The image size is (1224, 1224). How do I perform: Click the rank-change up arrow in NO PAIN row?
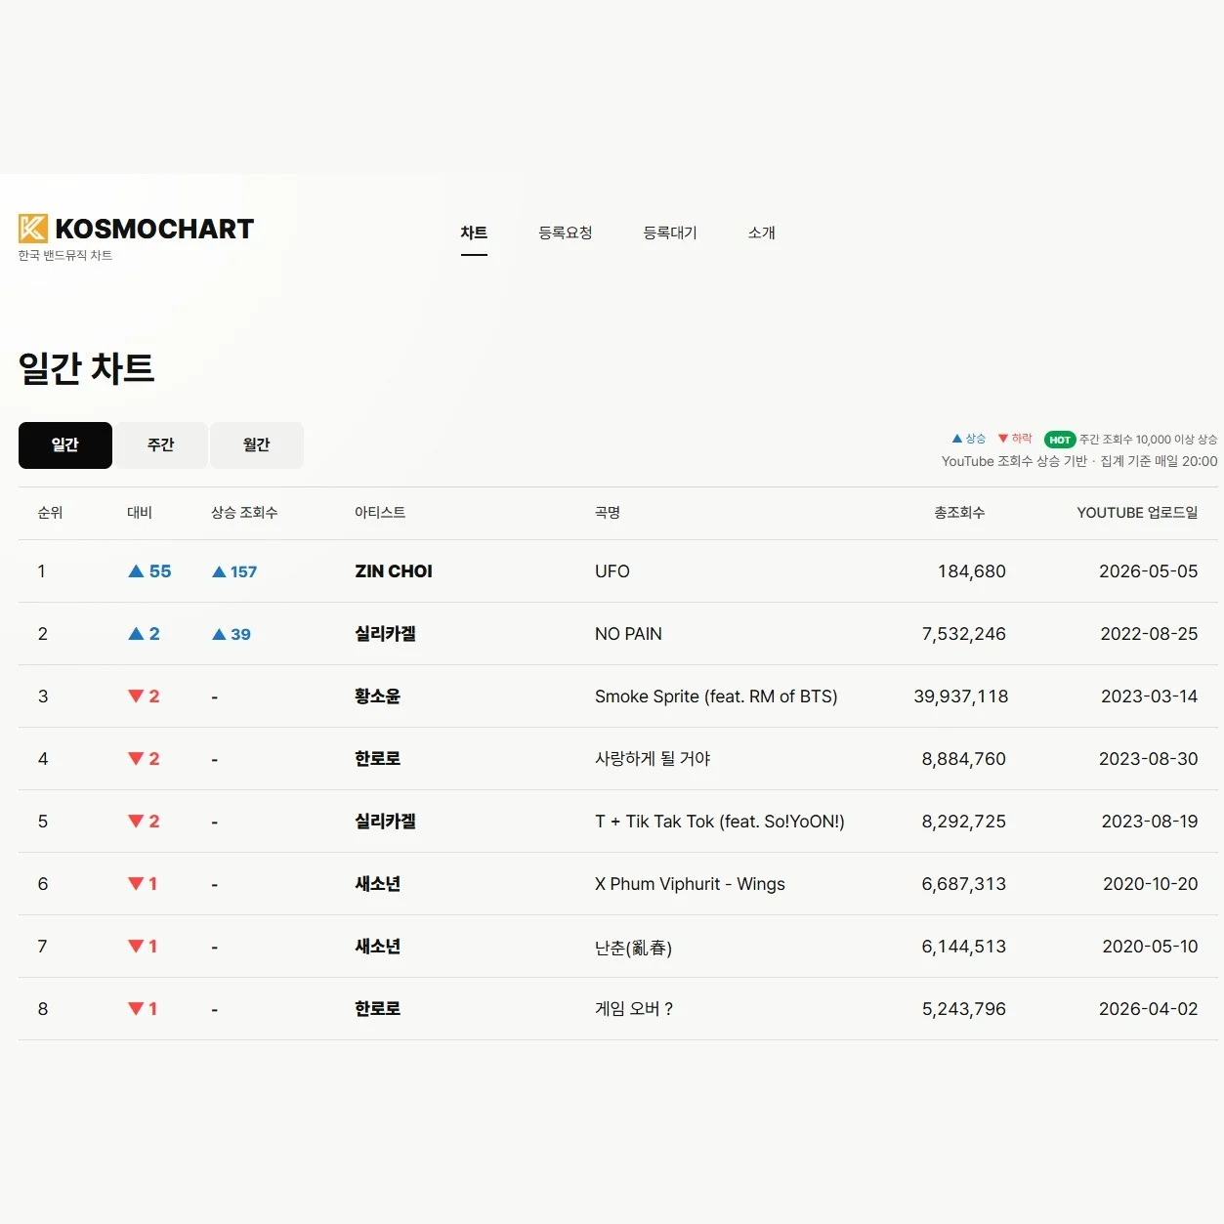click(136, 634)
